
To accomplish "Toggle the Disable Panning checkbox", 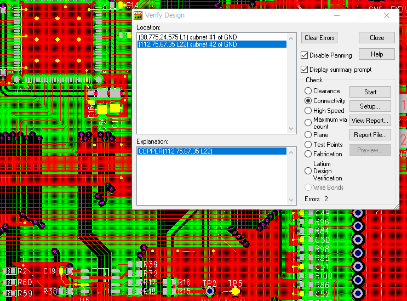I will coord(305,55).
